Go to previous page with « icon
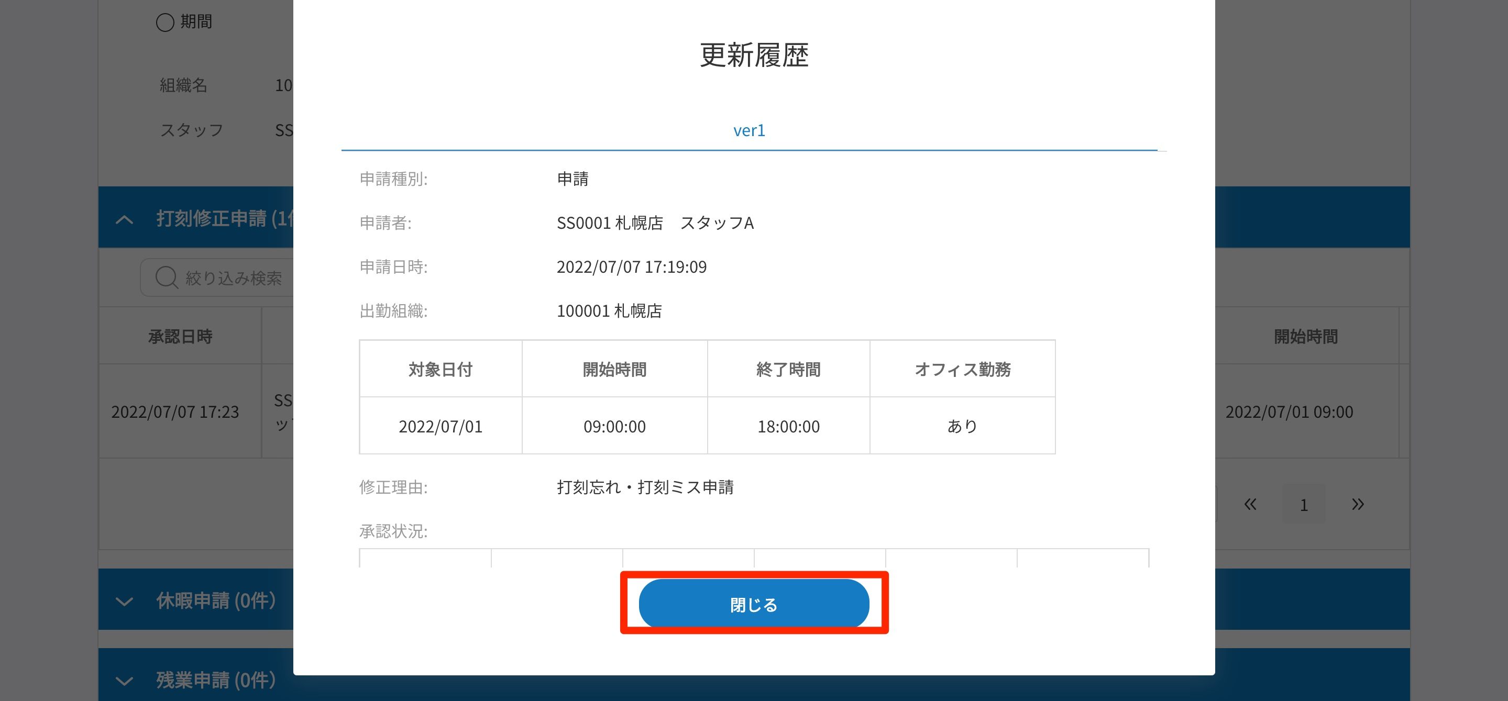This screenshot has height=701, width=1508. point(1250,504)
